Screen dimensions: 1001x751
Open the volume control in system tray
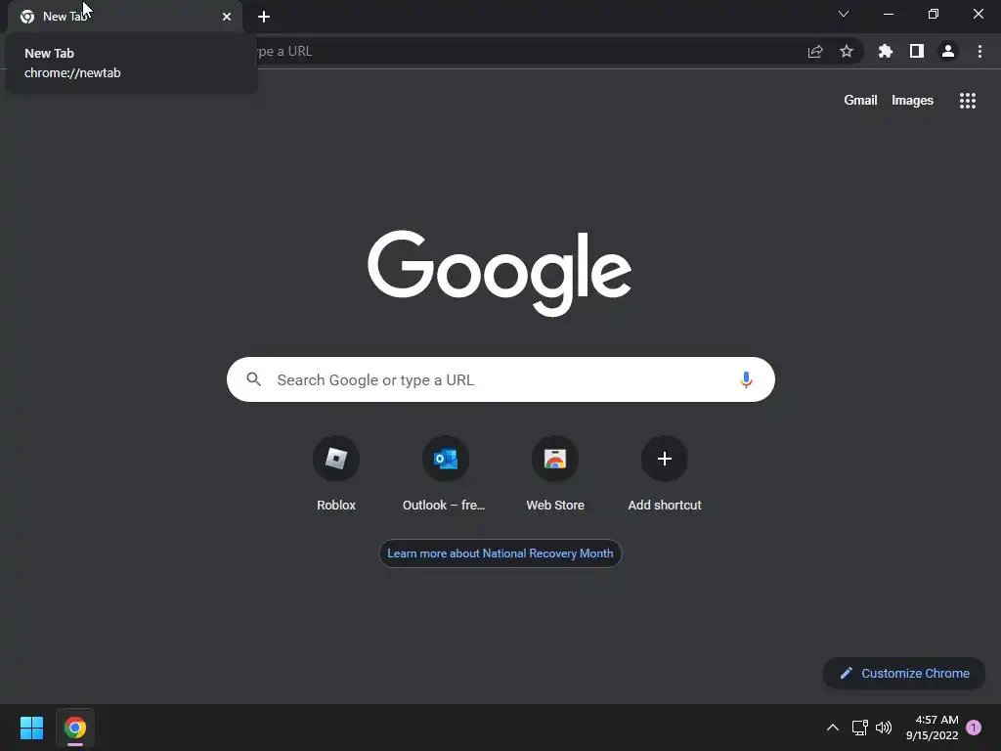pos(884,728)
